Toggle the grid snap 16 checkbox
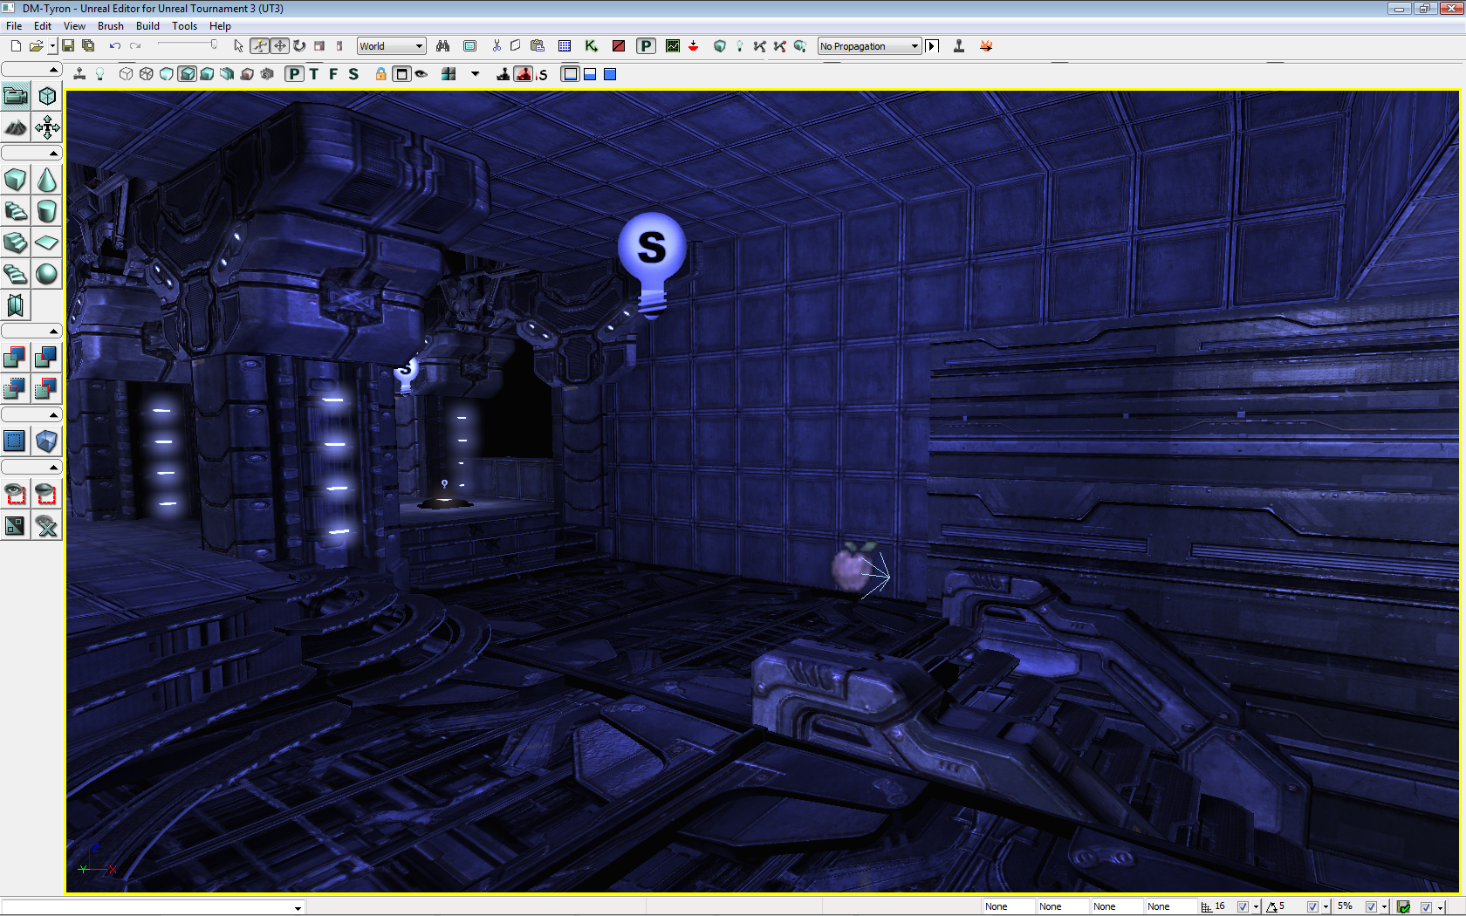1466x916 pixels. point(1243,906)
